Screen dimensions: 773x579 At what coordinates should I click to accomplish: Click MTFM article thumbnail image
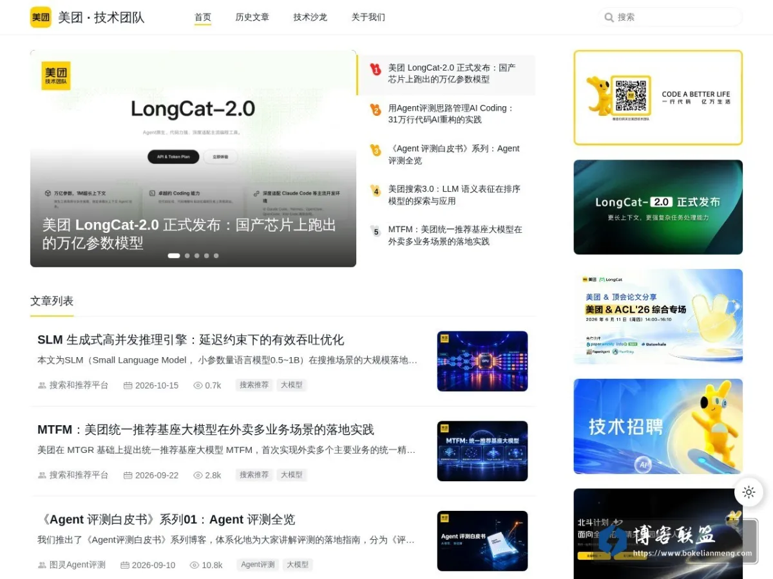click(482, 451)
